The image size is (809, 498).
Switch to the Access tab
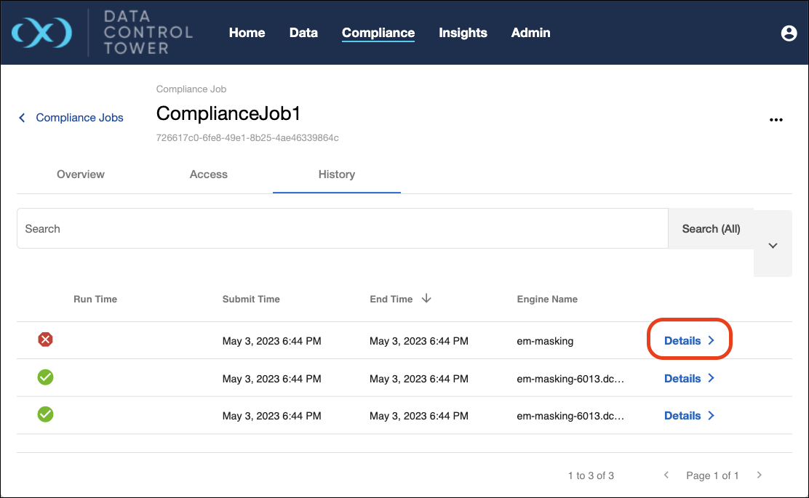tap(209, 174)
